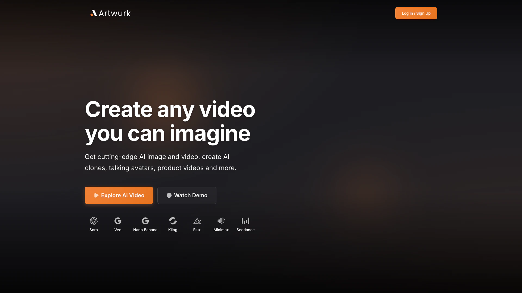Click the Minimax label text
522x293 pixels.
click(x=221, y=230)
